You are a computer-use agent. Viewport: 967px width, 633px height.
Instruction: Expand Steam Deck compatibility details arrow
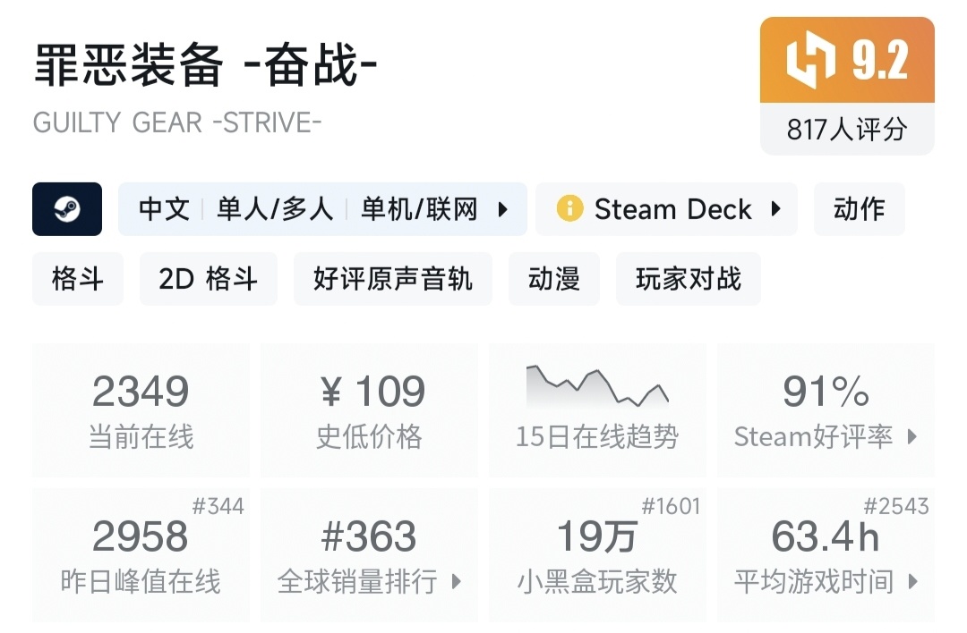[x=775, y=209]
